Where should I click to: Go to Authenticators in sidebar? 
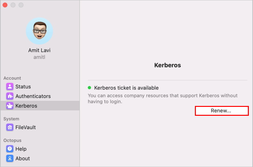pos(40,96)
